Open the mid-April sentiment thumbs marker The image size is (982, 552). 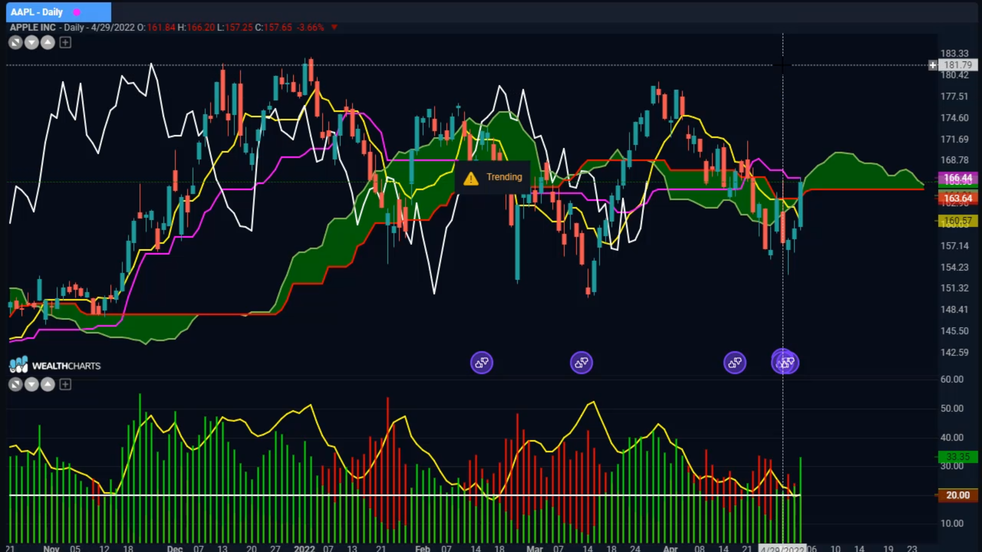click(735, 363)
